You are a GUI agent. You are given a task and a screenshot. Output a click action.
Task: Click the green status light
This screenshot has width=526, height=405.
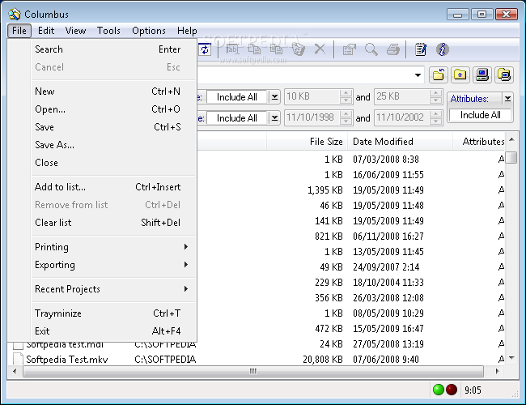point(439,390)
